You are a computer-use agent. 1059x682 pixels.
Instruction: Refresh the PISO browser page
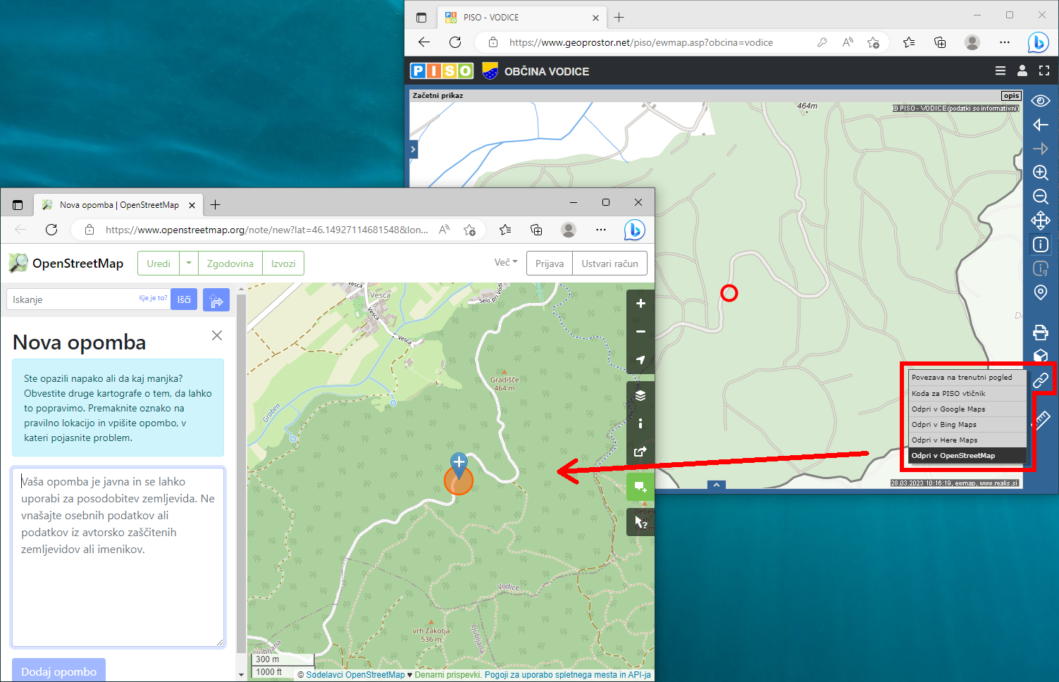(455, 42)
